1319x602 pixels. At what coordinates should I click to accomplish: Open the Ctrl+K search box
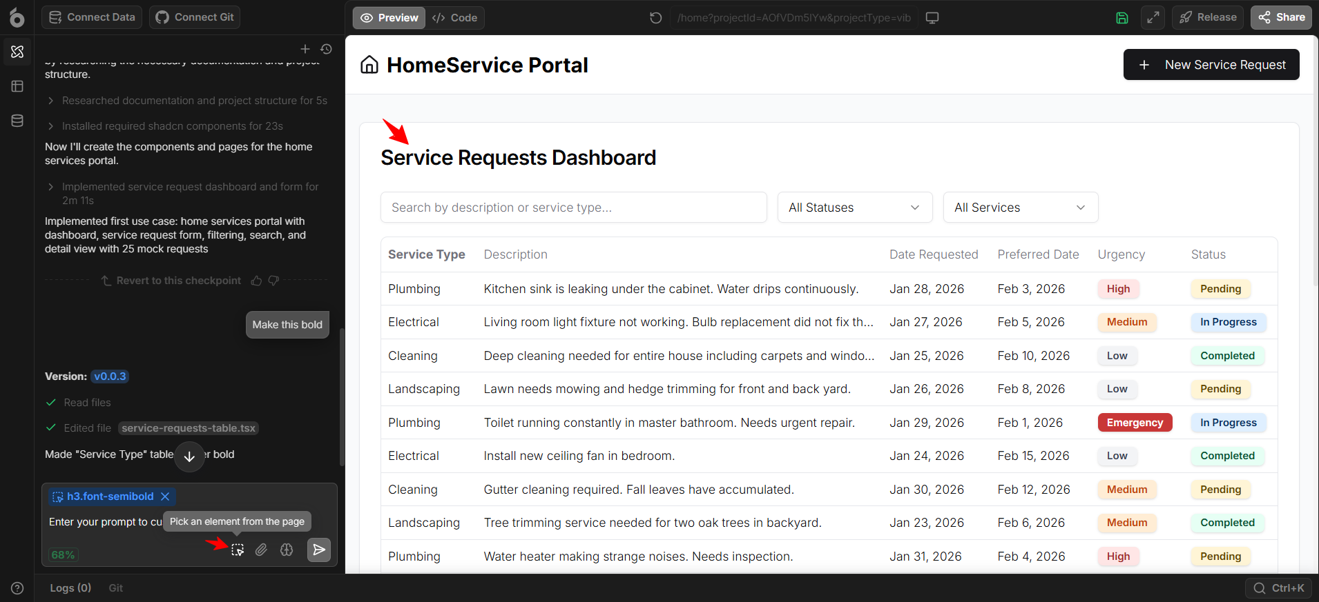[x=1279, y=588]
